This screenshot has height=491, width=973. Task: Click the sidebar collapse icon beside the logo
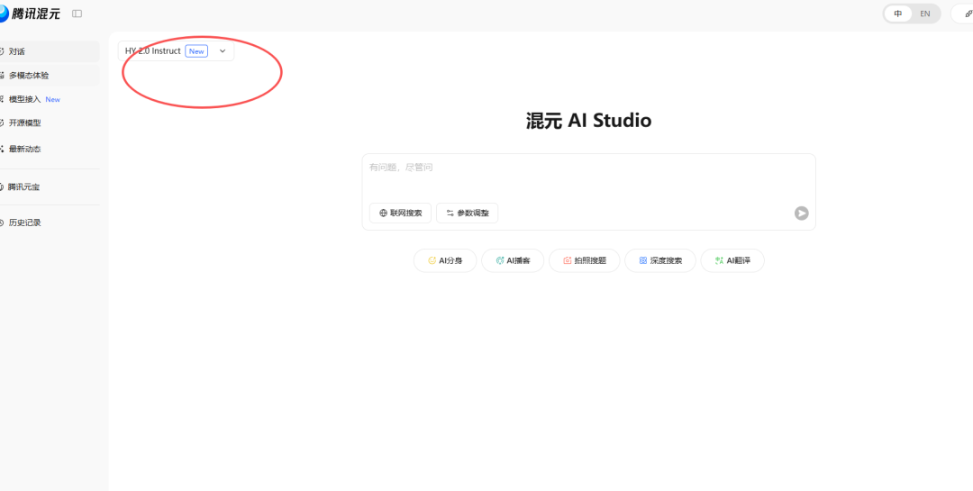(x=77, y=14)
